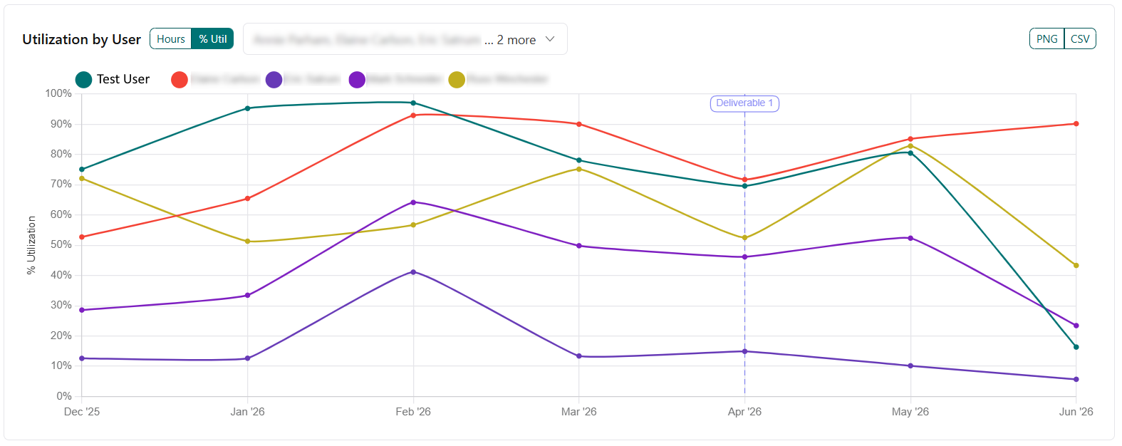Image resolution: width=1122 pixels, height=446 pixels.
Task: Click the dark purple fourth legend marker
Action: tap(358, 79)
